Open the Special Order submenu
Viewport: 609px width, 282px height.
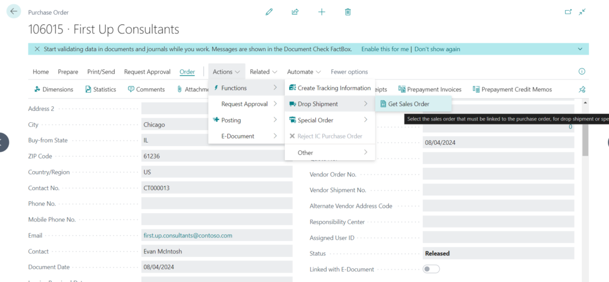pyautogui.click(x=329, y=121)
